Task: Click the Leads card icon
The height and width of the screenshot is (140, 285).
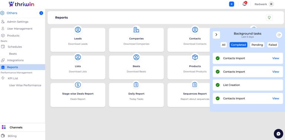Action: pos(78,30)
